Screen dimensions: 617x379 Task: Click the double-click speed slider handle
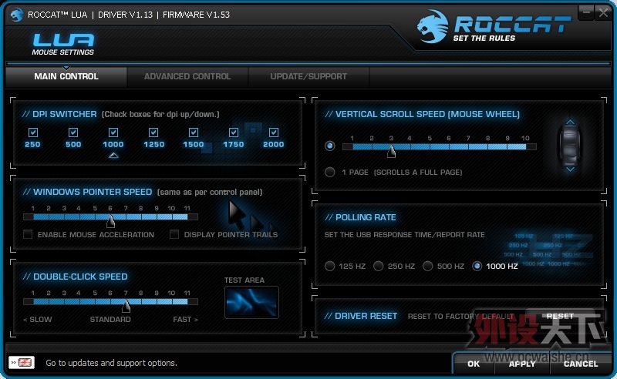click(x=126, y=306)
